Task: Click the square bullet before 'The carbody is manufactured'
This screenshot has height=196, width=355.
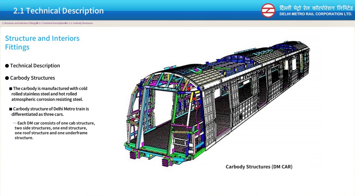Action: point(11,89)
